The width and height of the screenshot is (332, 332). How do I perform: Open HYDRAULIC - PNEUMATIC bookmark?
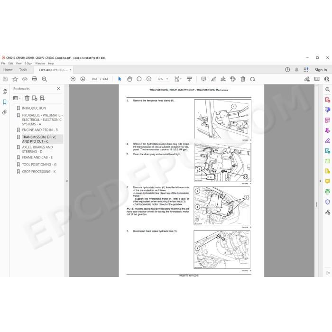pos(42,120)
